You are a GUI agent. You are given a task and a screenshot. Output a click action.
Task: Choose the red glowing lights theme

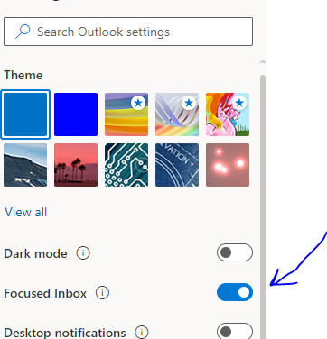pos(228,165)
